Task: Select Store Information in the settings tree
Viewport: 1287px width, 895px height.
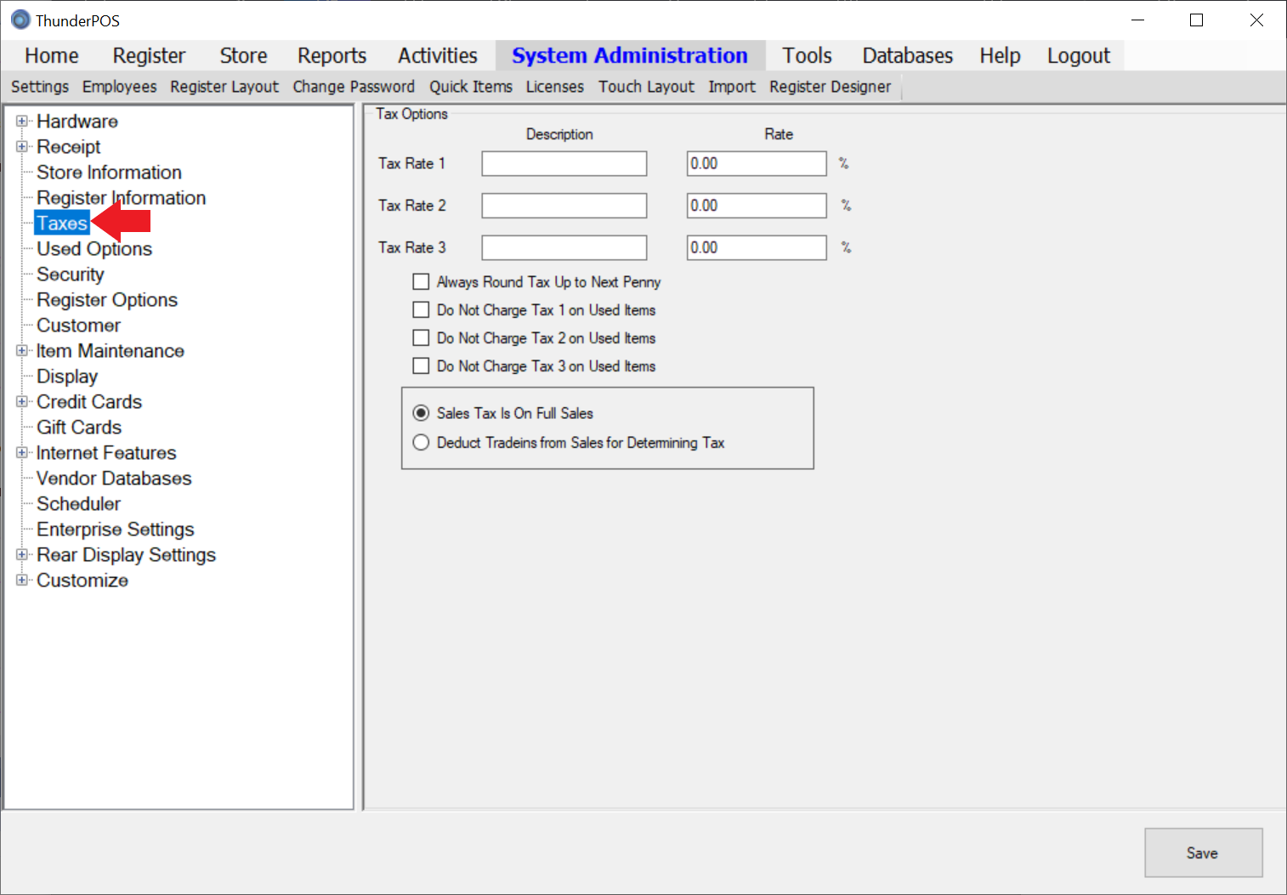Action: [109, 173]
